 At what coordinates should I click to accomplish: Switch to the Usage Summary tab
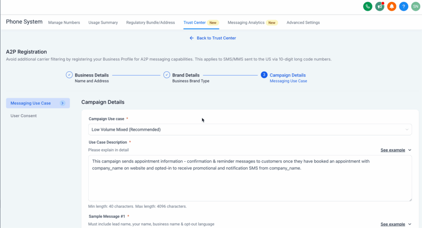[103, 23]
